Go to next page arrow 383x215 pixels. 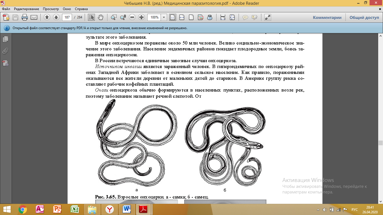(56, 17)
